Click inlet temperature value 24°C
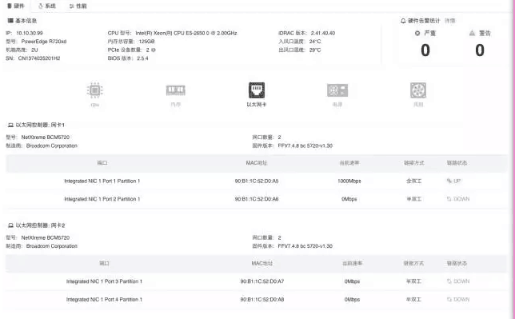Image resolution: width=515 pixels, height=319 pixels. [x=315, y=42]
